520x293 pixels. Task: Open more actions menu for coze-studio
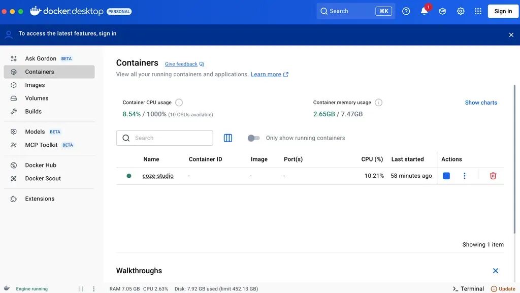tap(464, 176)
